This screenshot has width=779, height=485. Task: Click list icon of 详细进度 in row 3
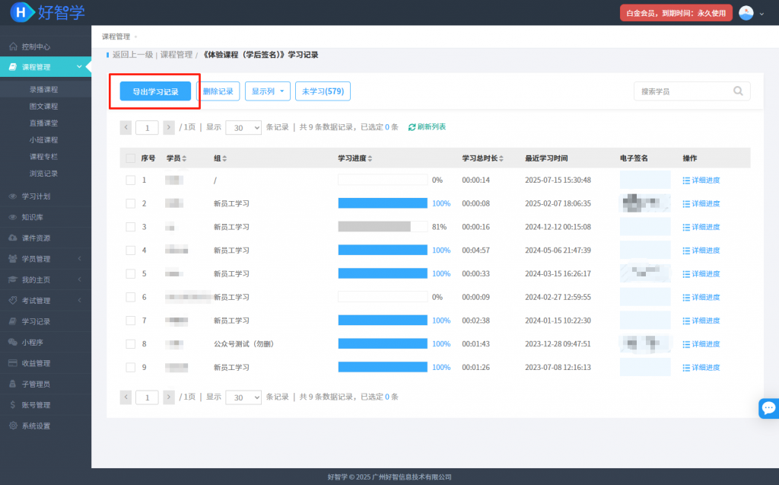(686, 228)
